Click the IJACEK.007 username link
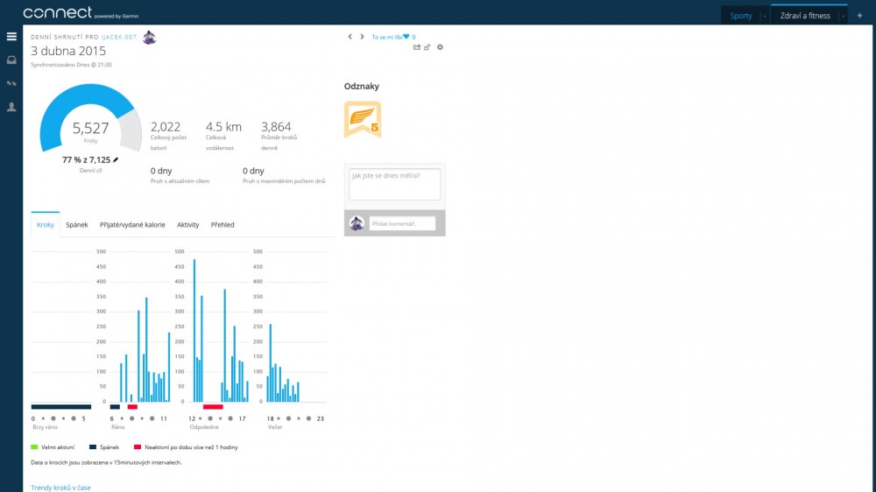876x492 pixels. tap(119, 38)
